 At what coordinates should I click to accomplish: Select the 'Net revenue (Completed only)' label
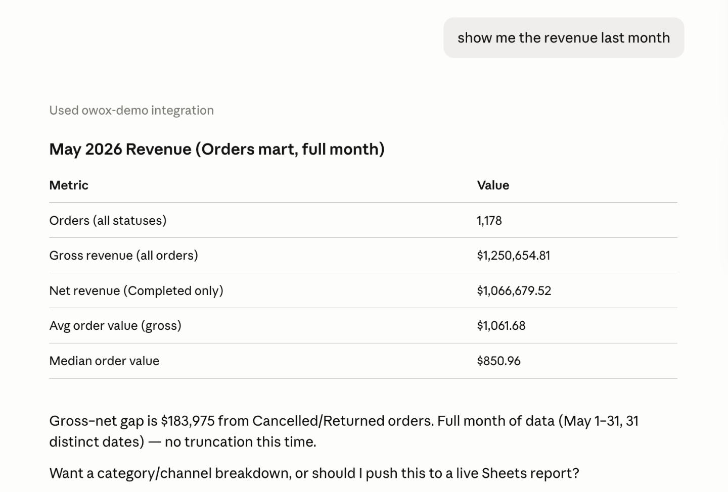pos(136,291)
